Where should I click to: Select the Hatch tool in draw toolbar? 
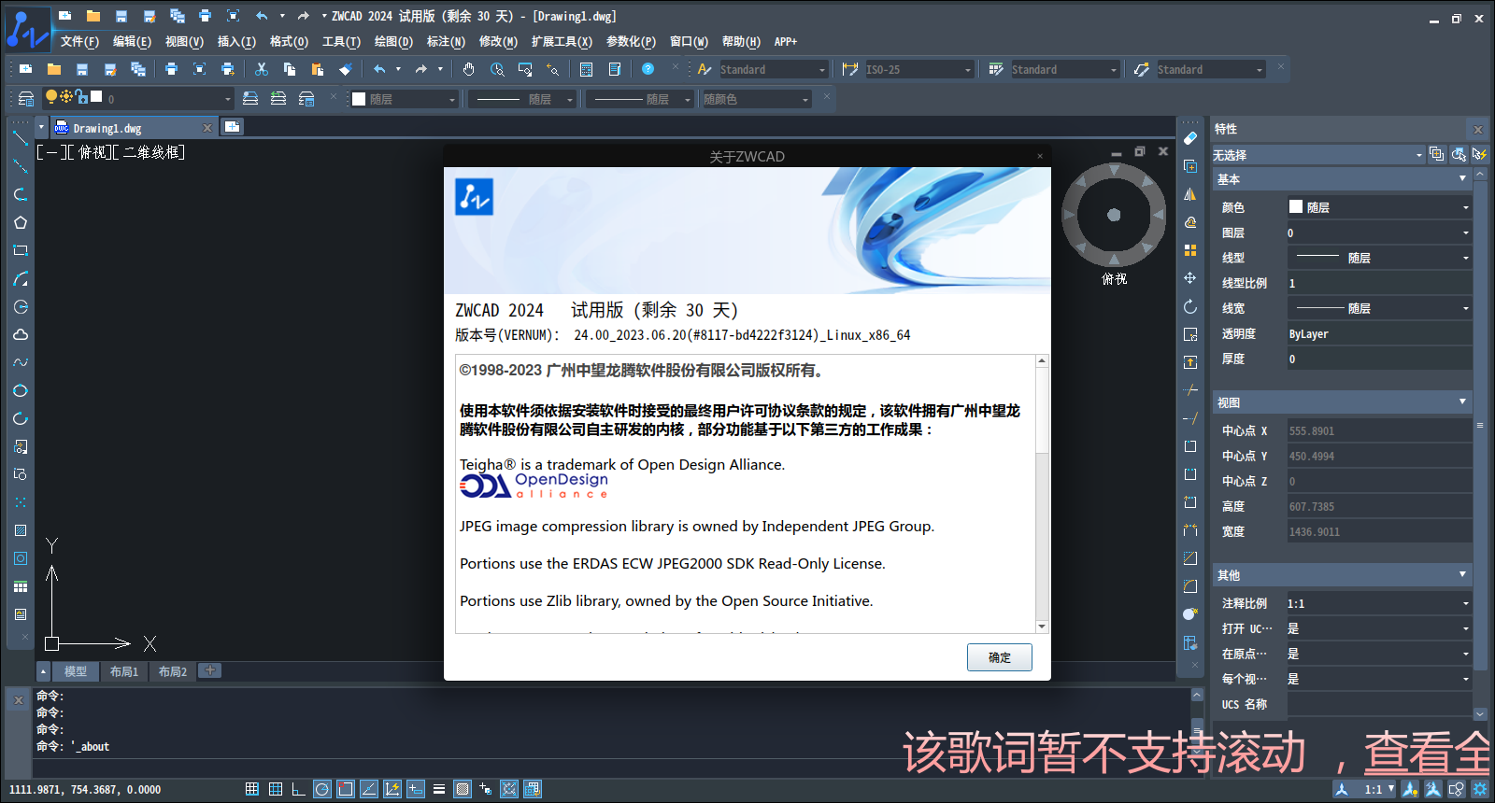click(x=20, y=530)
